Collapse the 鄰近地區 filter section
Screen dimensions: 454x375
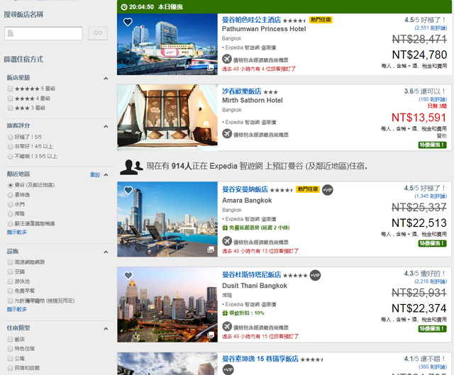tap(106, 175)
